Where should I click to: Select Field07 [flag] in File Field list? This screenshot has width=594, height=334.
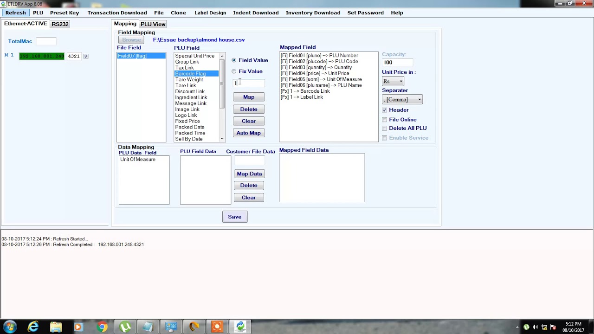pyautogui.click(x=141, y=56)
